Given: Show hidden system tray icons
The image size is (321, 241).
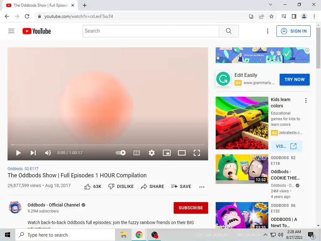Looking at the screenshot, I should click(265, 235).
